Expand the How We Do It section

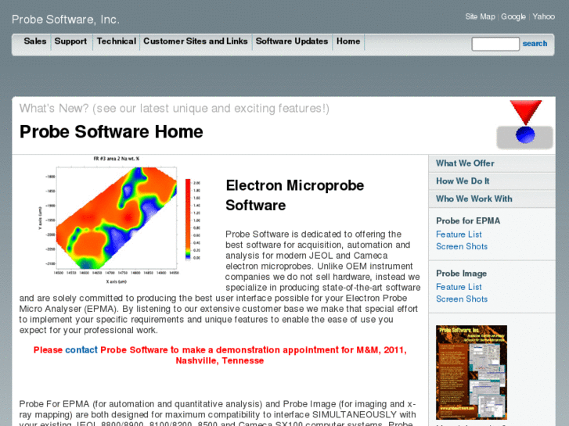[x=492, y=181]
